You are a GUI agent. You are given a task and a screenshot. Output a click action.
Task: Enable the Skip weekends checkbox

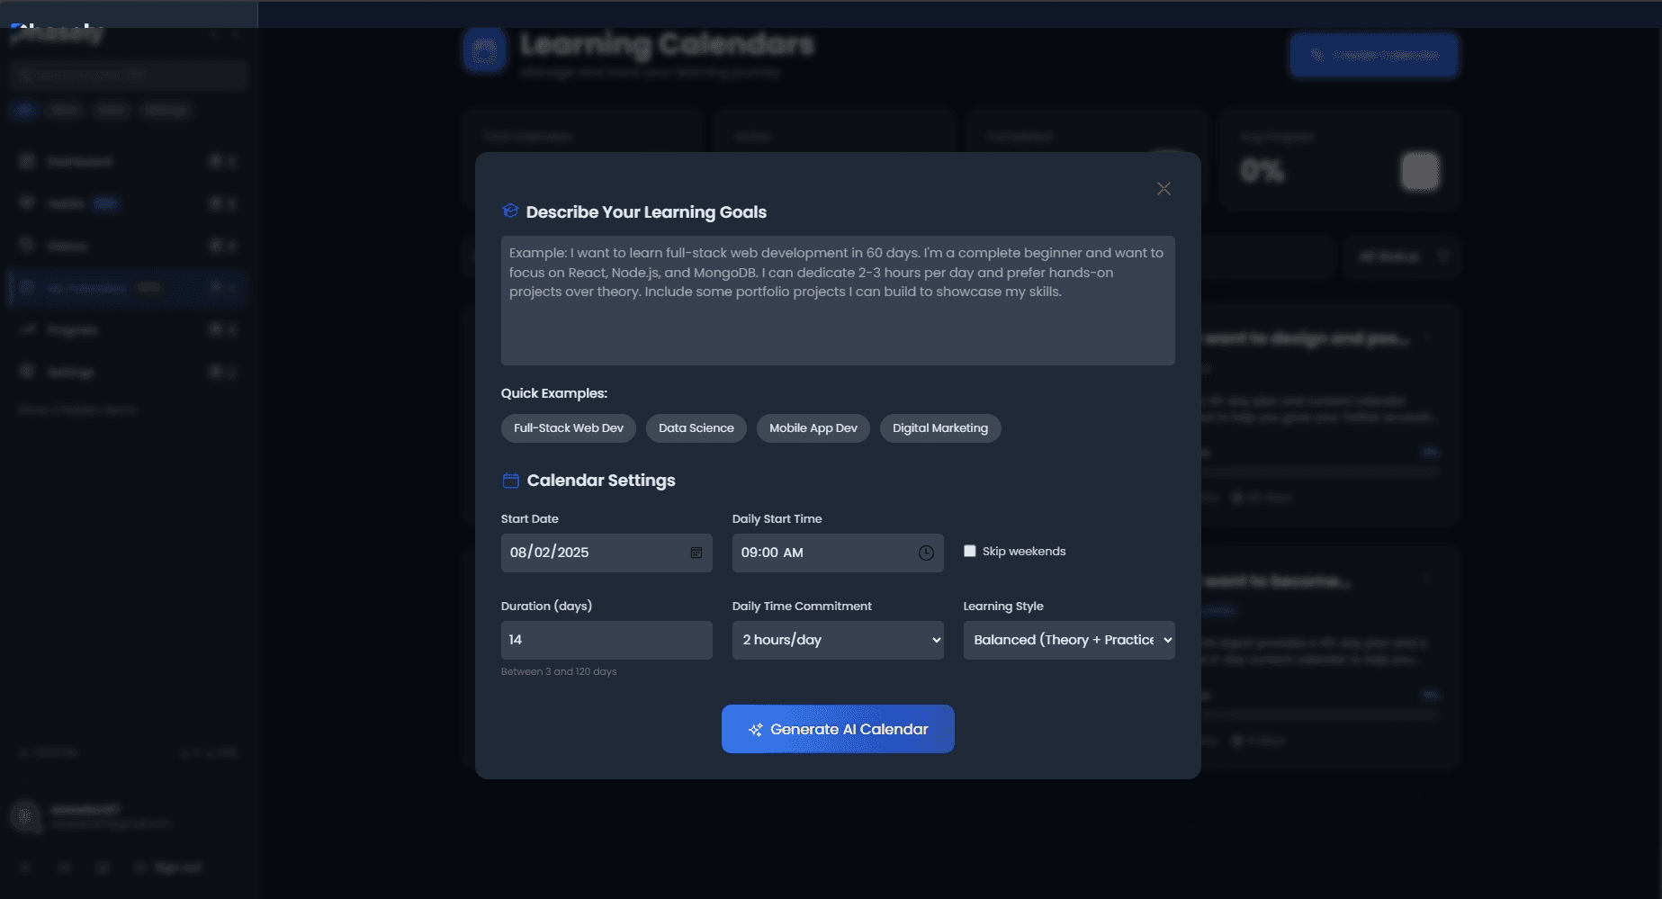pos(969,551)
